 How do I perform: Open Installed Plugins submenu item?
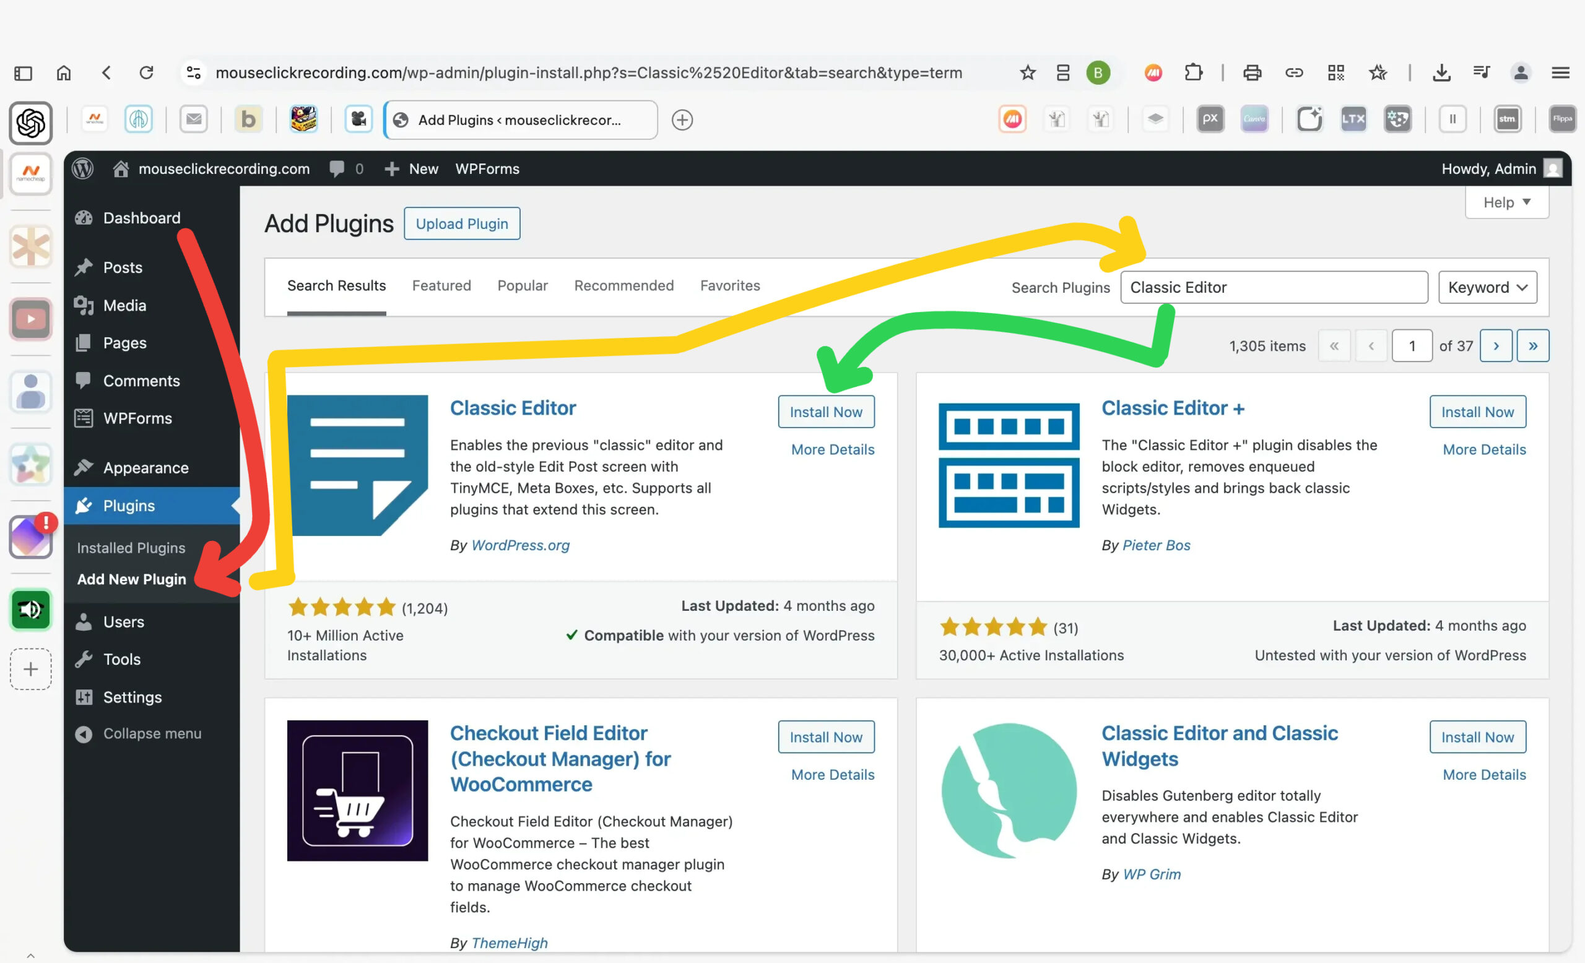[x=131, y=548]
